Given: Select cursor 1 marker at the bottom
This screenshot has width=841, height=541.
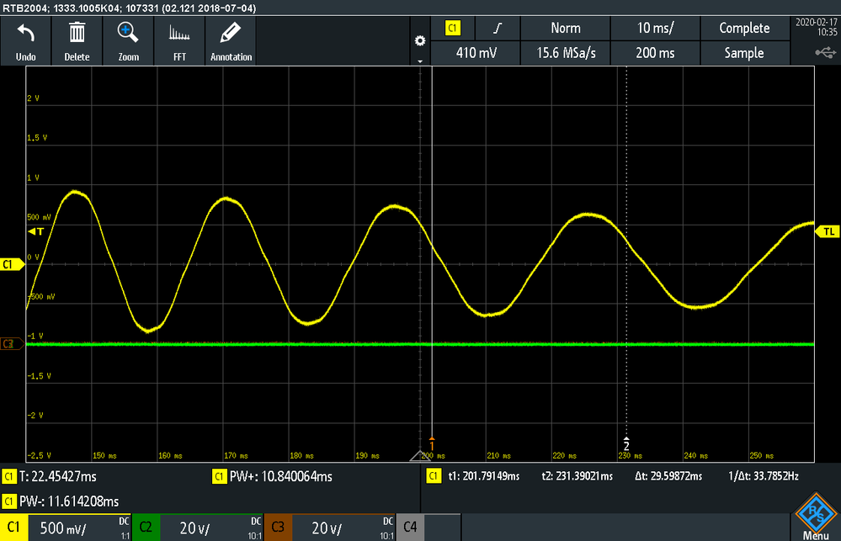Looking at the screenshot, I should 432,445.
